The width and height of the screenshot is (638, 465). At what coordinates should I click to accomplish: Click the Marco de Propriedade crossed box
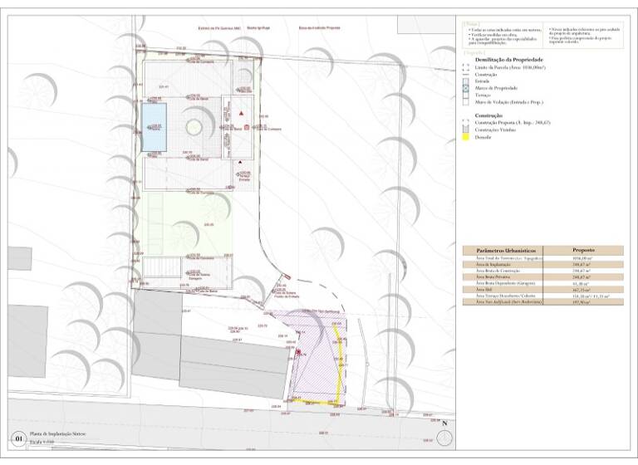click(466, 88)
